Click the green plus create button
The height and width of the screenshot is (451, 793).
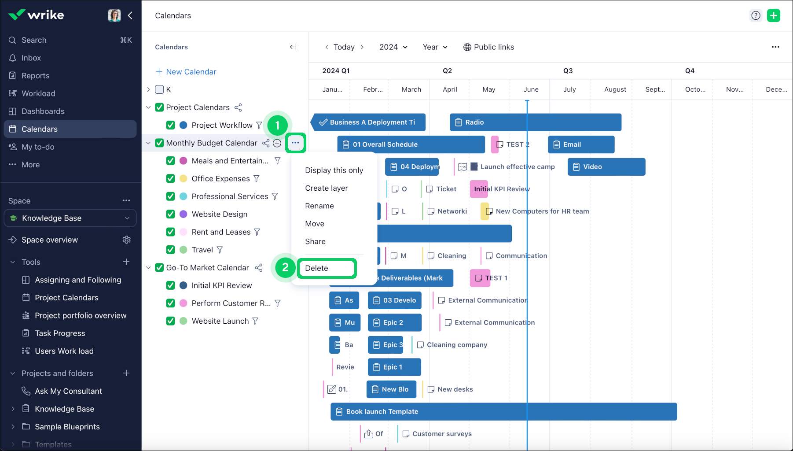pos(773,15)
